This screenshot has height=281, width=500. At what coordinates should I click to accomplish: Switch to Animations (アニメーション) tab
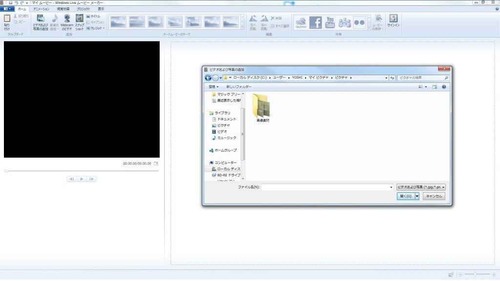click(41, 9)
